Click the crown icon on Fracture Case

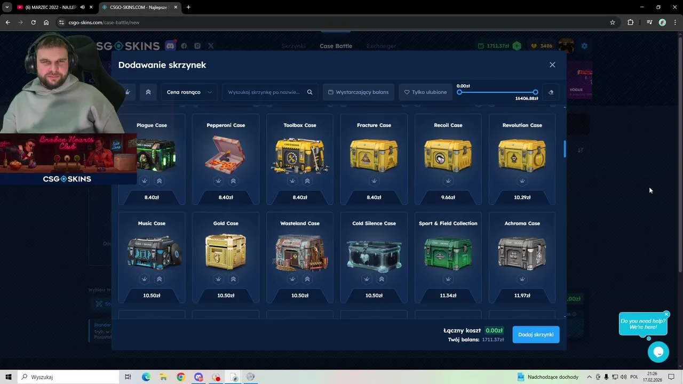(x=374, y=181)
